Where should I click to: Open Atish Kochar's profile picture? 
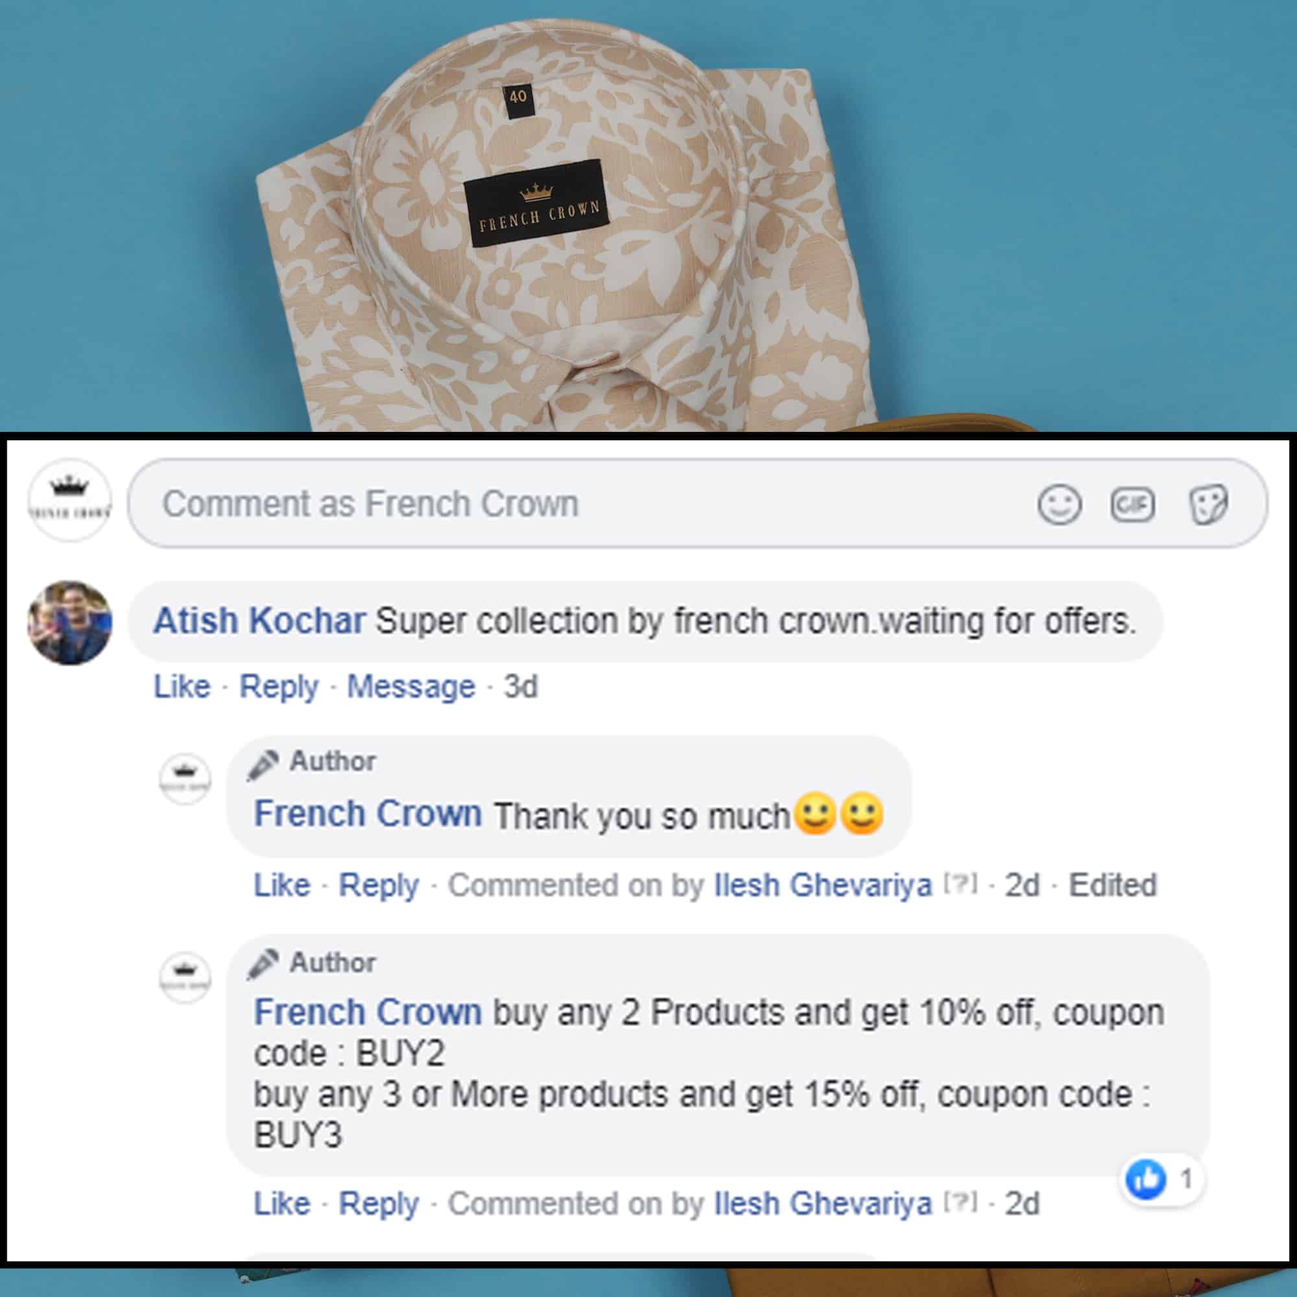coord(70,623)
